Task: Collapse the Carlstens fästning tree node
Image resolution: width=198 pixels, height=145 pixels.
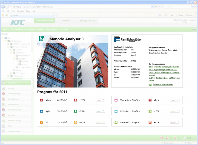Action: click(8, 47)
